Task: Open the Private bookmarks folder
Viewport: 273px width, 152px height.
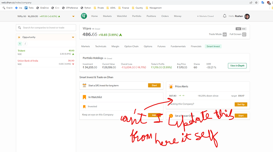Action: (x=99, y=8)
